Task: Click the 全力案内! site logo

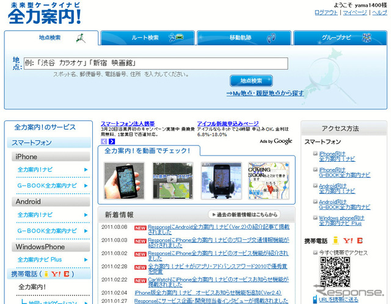Action: tap(45, 13)
